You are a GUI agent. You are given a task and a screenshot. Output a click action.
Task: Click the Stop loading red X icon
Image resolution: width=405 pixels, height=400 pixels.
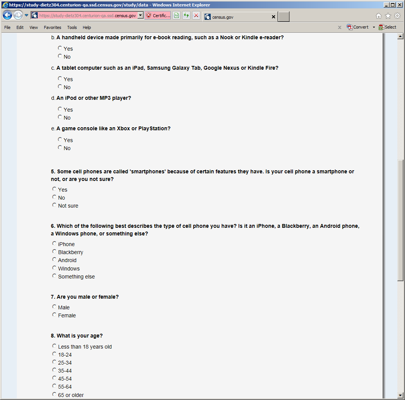[196, 16]
